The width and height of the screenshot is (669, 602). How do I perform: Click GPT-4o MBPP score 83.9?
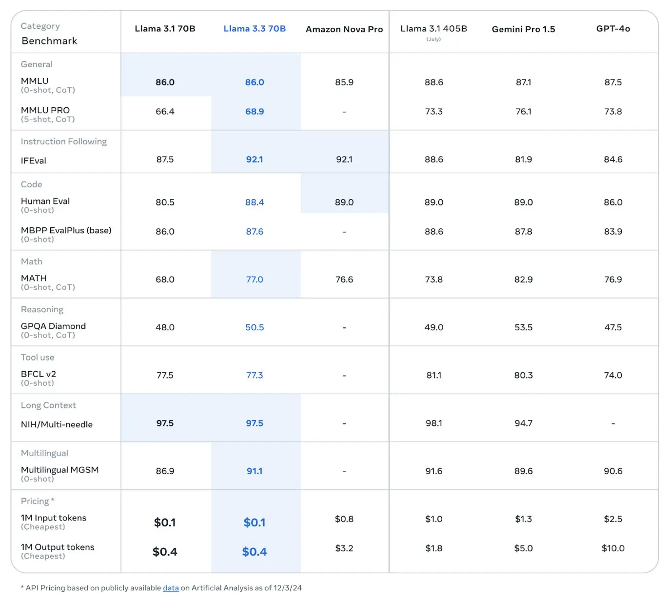point(613,232)
